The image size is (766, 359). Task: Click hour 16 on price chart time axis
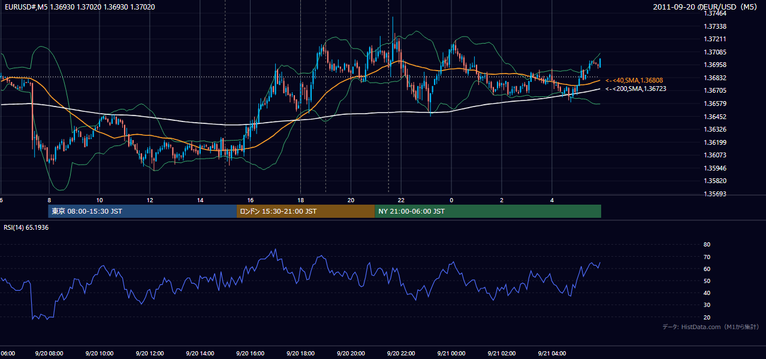(x=251, y=200)
